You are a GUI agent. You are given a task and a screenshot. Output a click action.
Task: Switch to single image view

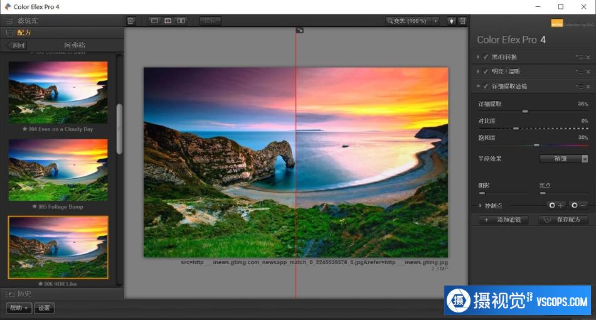(154, 21)
